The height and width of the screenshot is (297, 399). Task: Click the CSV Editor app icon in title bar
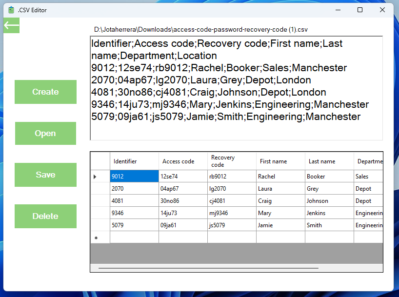(11, 10)
